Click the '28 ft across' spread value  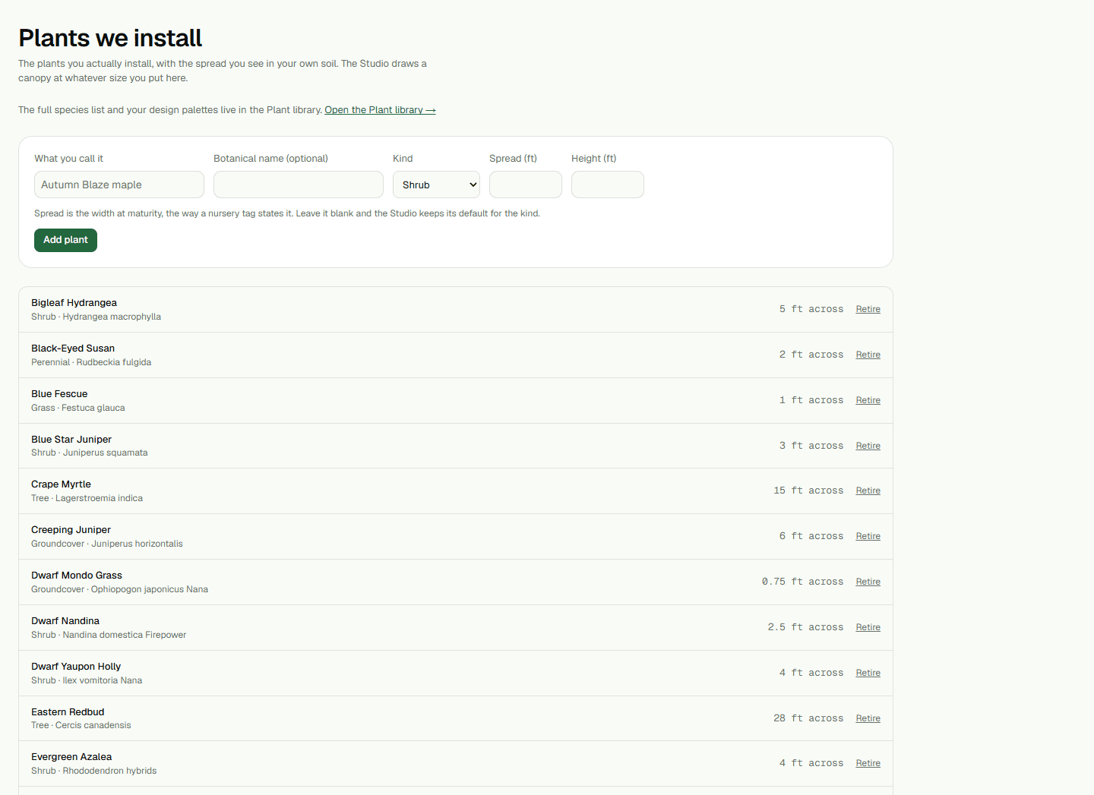[x=808, y=718]
